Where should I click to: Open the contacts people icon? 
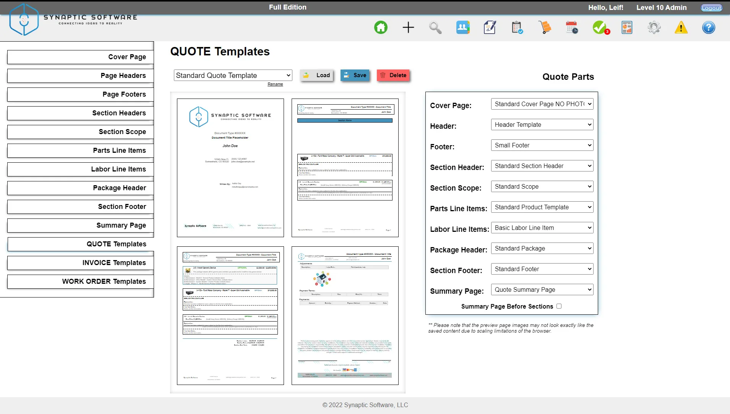[463, 27]
